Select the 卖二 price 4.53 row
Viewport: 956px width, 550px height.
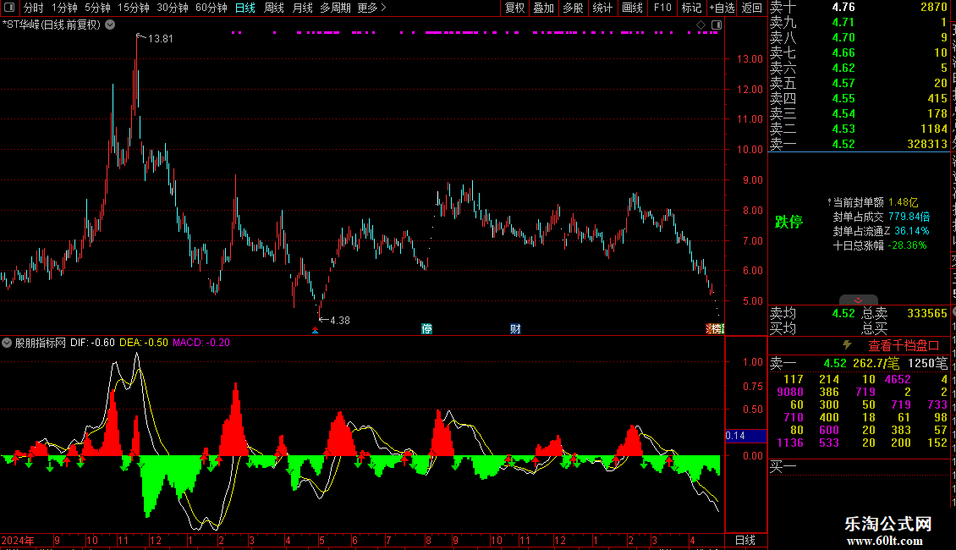[859, 129]
